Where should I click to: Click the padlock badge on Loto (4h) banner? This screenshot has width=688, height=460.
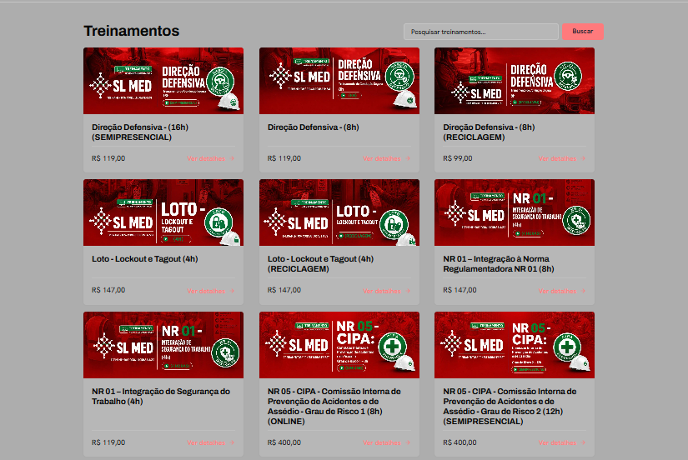pos(218,222)
